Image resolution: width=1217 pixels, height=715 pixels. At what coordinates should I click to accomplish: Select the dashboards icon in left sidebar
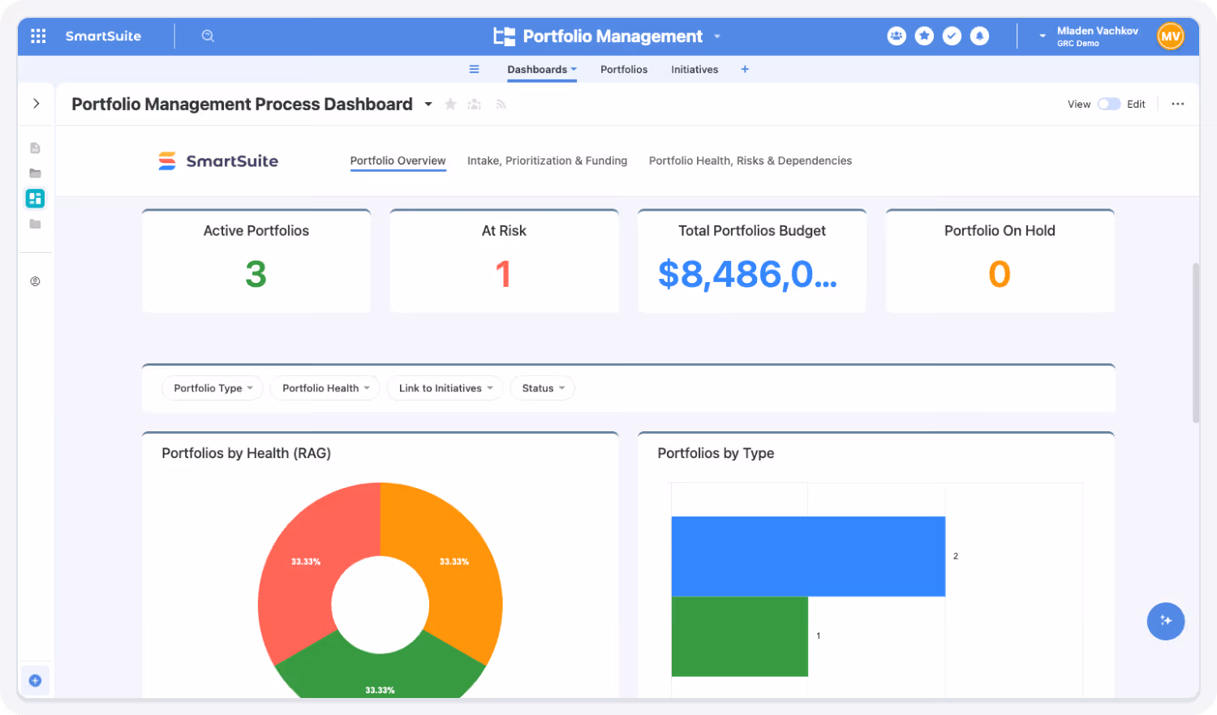(35, 199)
